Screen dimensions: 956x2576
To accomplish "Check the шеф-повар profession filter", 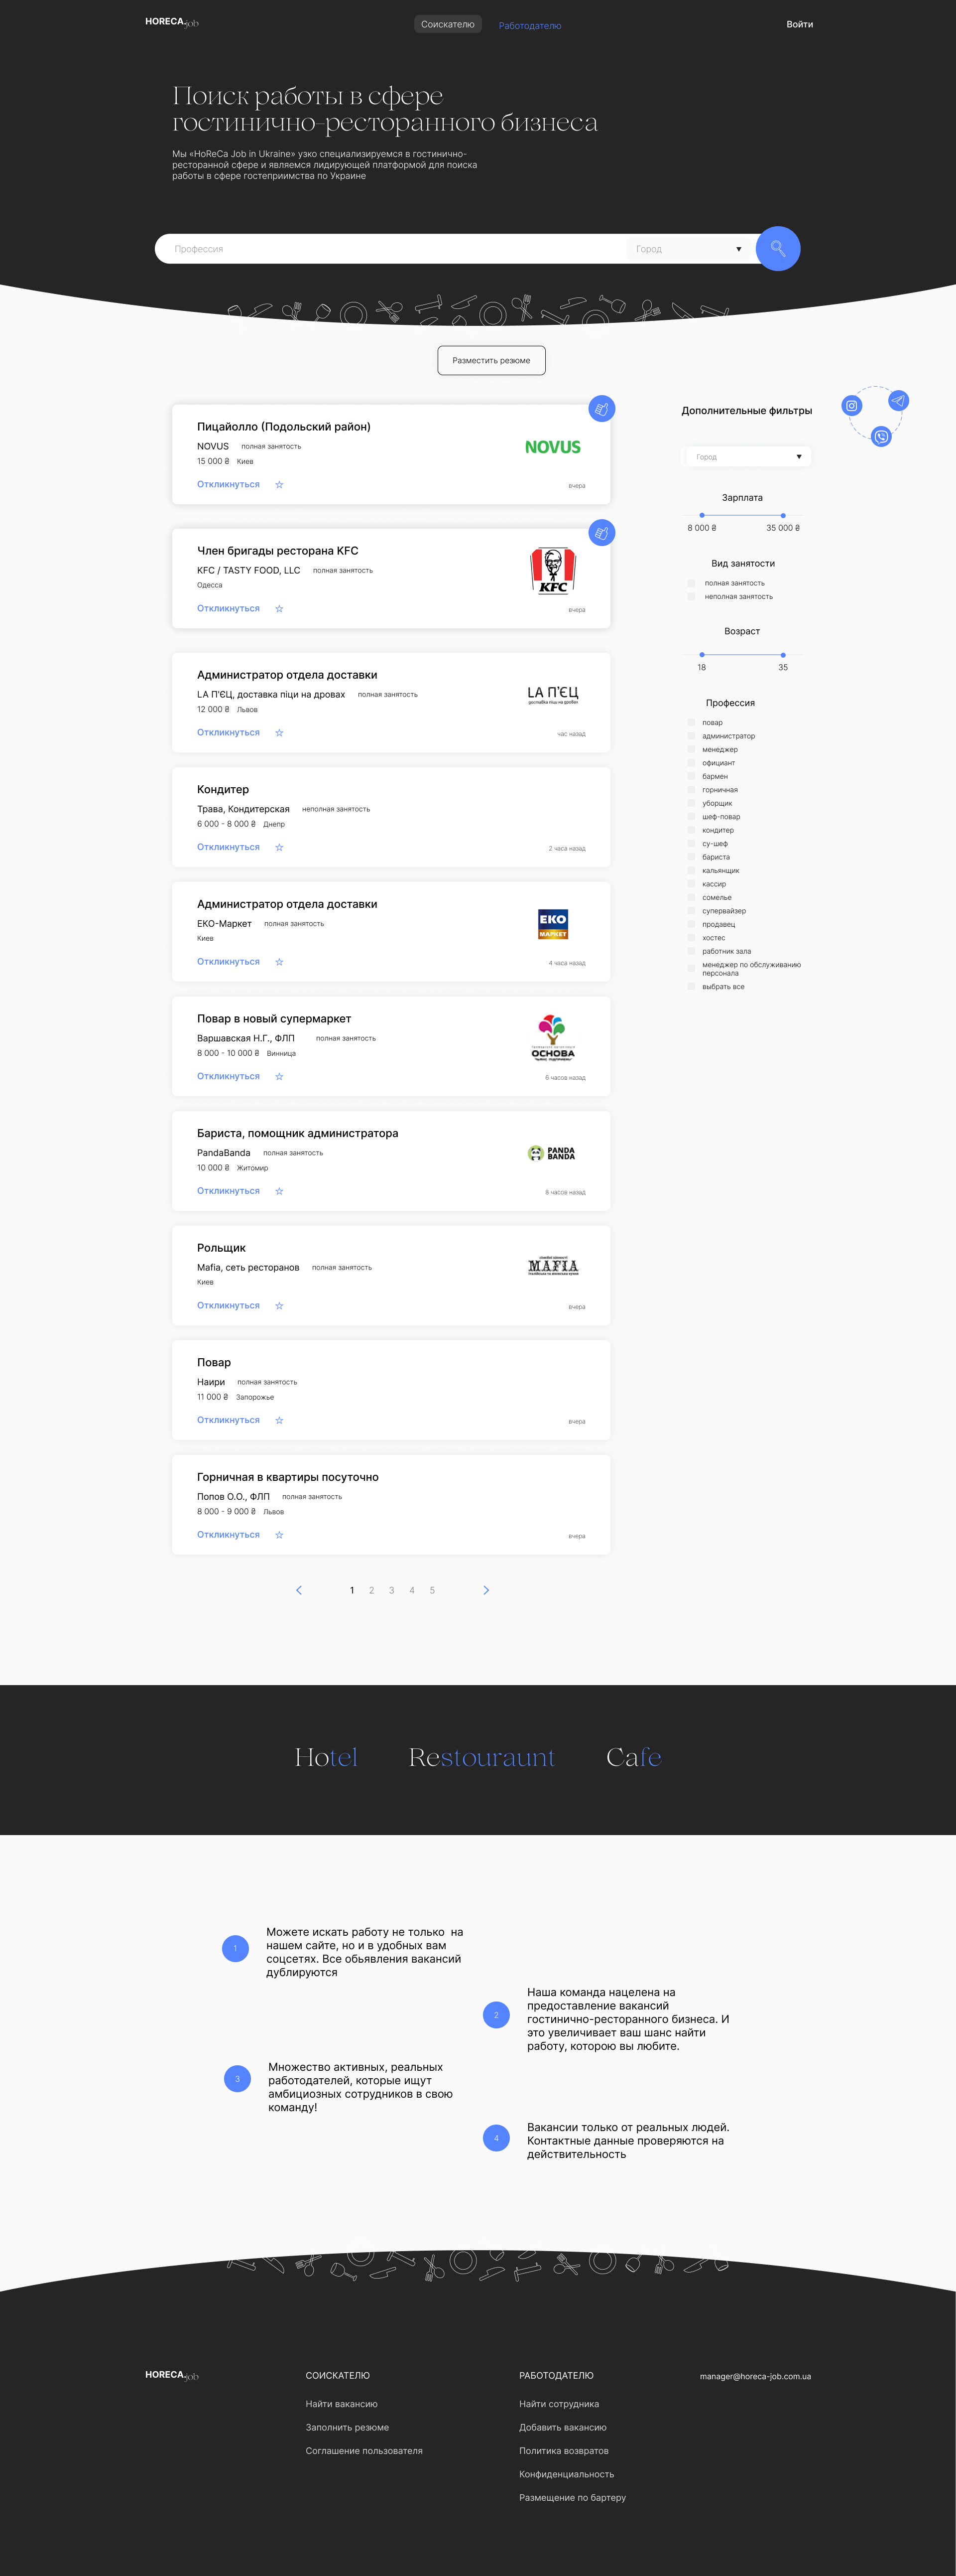I will click(x=691, y=817).
